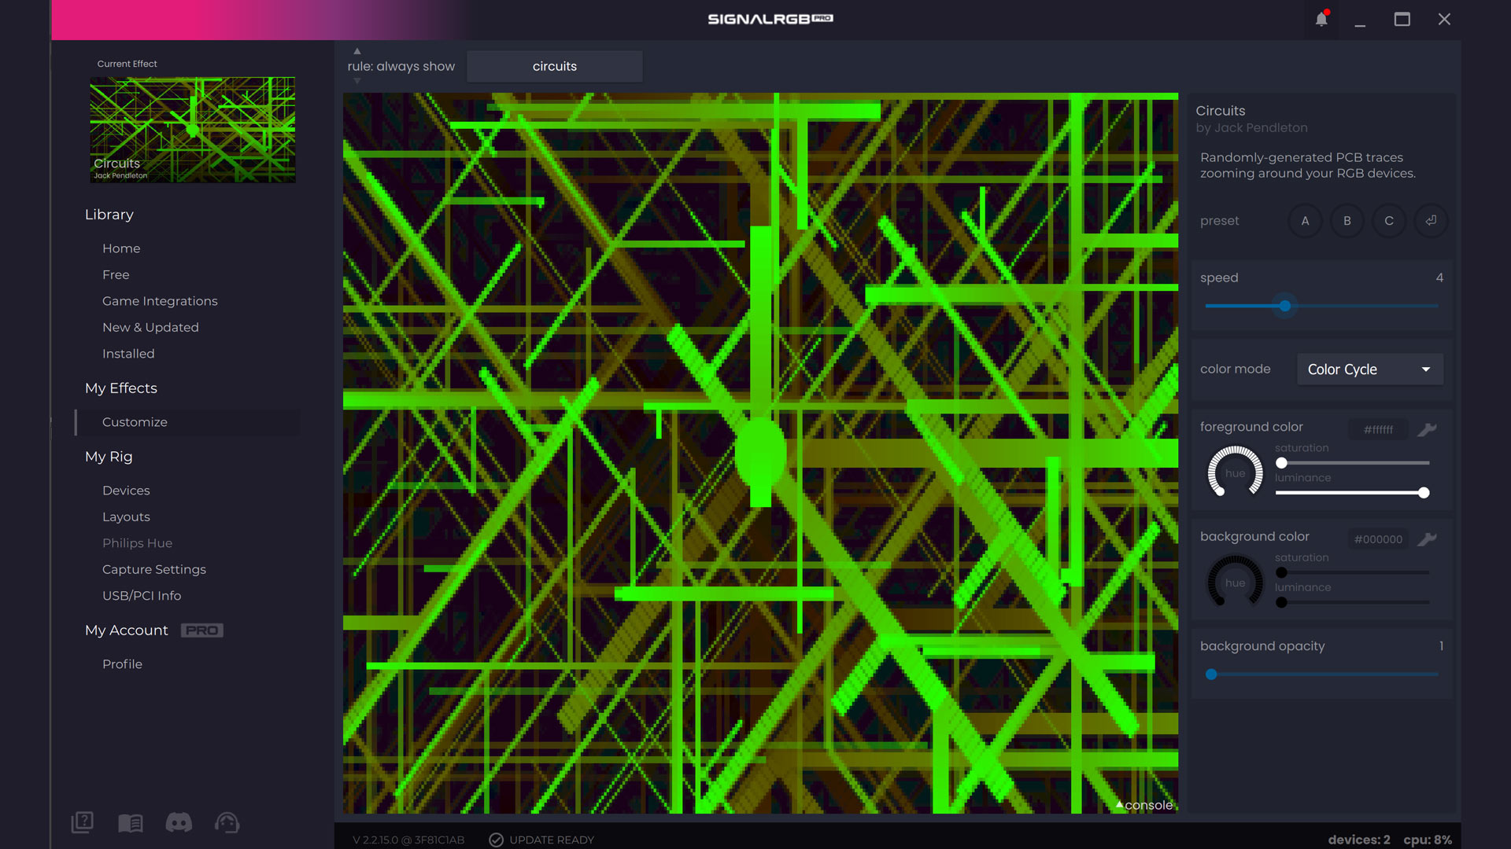Click the circuits rule button
This screenshot has width=1511, height=849.
click(554, 67)
